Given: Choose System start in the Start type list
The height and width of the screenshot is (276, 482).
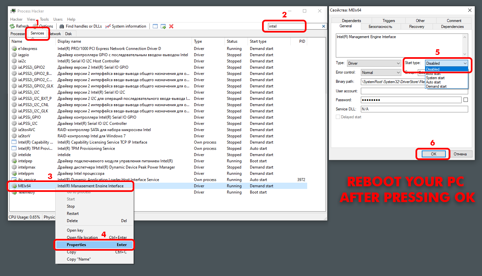Looking at the screenshot, I should coord(446,78).
